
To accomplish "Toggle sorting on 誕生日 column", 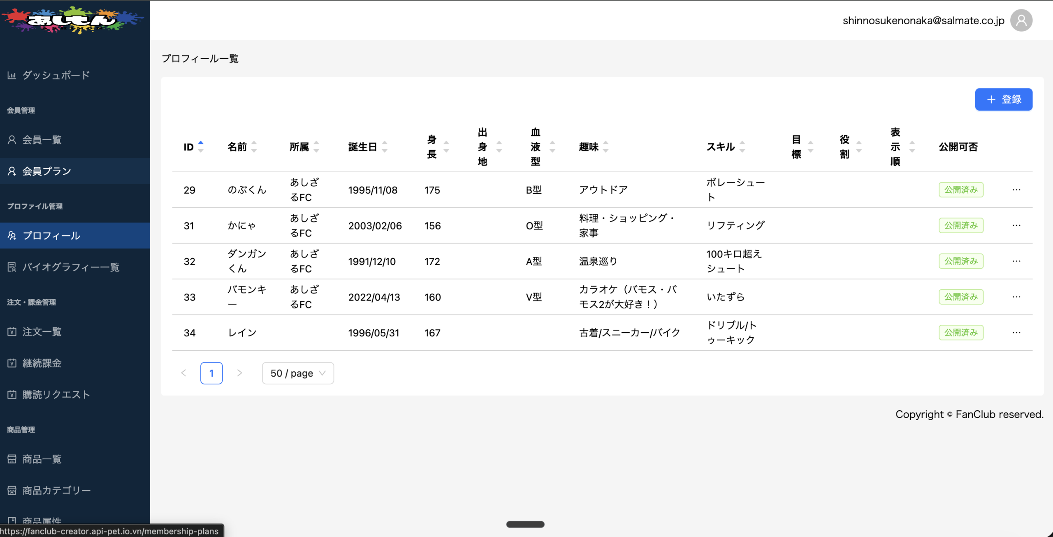I will click(384, 147).
